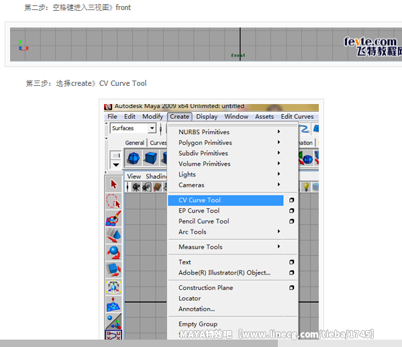Click the camera attributes panel icon
Image resolution: width=402 pixels, height=347 pixels.
coord(147,187)
